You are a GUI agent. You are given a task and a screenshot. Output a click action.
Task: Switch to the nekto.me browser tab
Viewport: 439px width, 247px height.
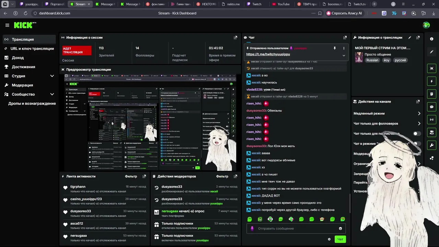click(231, 4)
